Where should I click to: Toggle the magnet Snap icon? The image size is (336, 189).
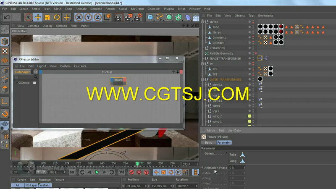coord(5,113)
